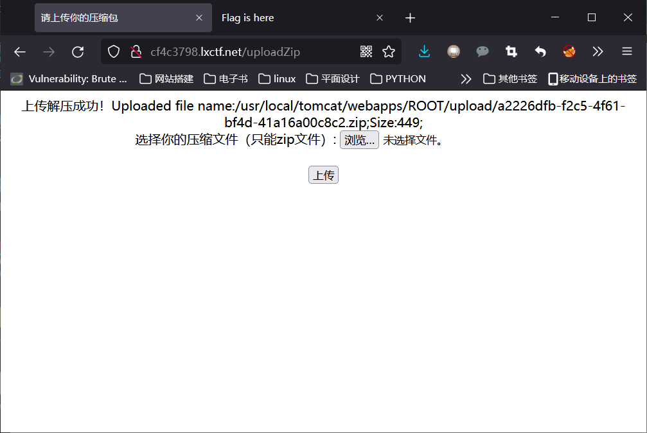Open 移动设备上的书签 folder
Screen dimensions: 647x433
coord(592,79)
